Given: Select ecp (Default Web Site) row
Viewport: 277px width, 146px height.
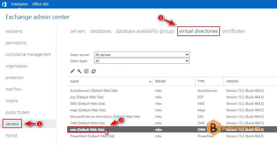Looking at the screenshot, I should [x=172, y=97].
